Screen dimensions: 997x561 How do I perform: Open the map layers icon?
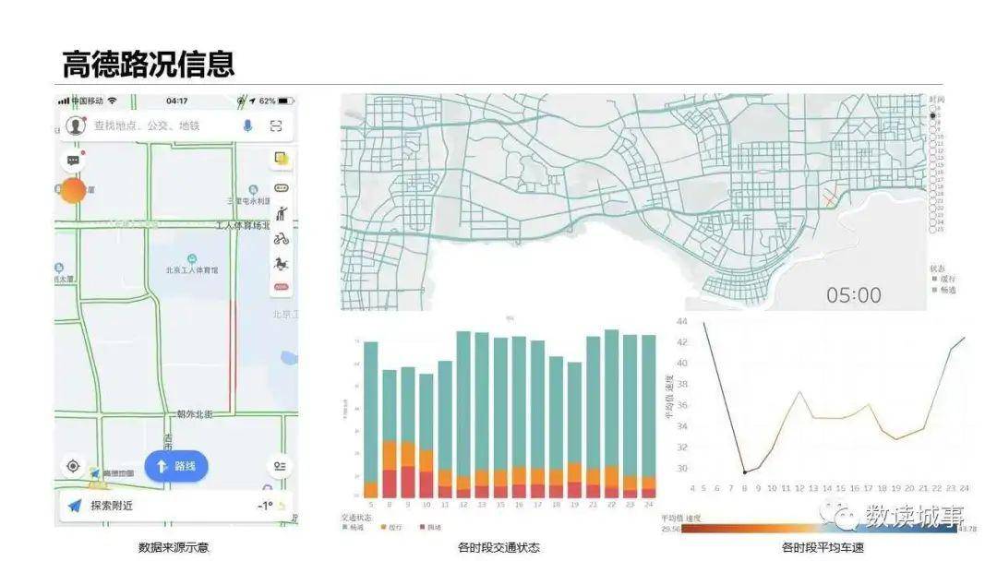tap(281, 158)
